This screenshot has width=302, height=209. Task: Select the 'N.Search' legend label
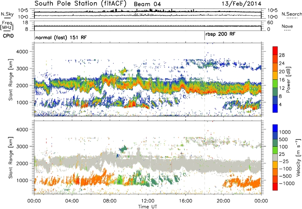(x=291, y=14)
